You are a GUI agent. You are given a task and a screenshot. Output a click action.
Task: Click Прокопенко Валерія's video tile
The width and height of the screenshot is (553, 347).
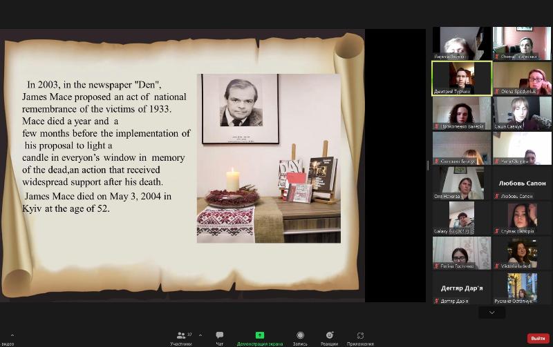[462, 112]
